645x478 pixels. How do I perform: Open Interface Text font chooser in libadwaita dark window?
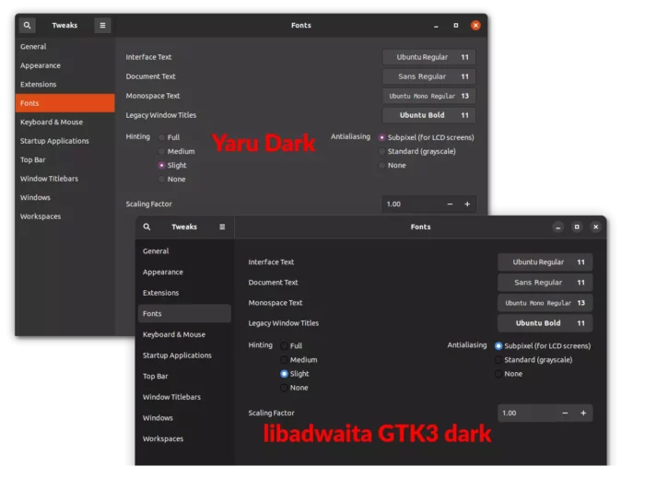545,262
